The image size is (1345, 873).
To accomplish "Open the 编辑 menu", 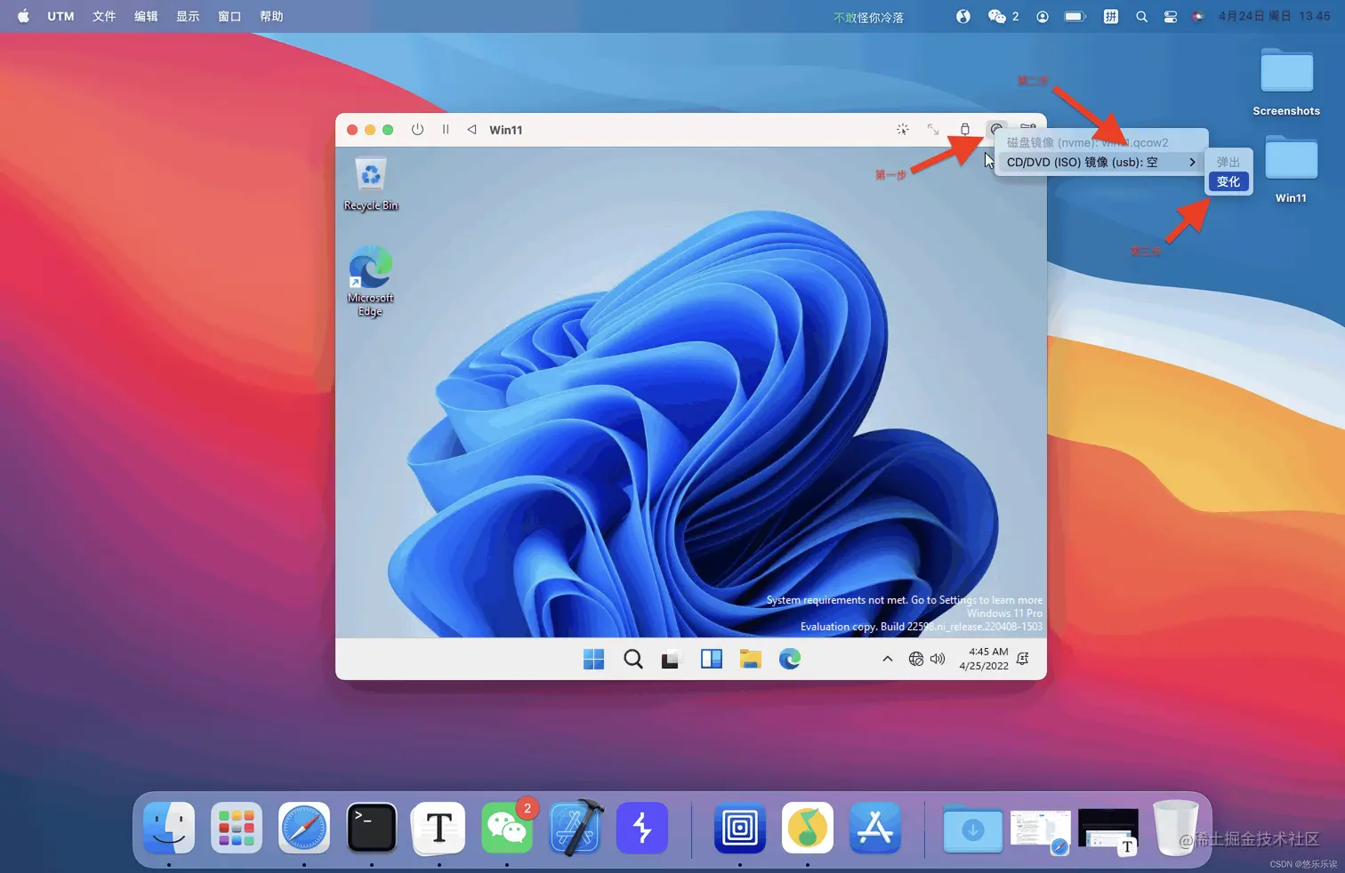I will [x=146, y=16].
